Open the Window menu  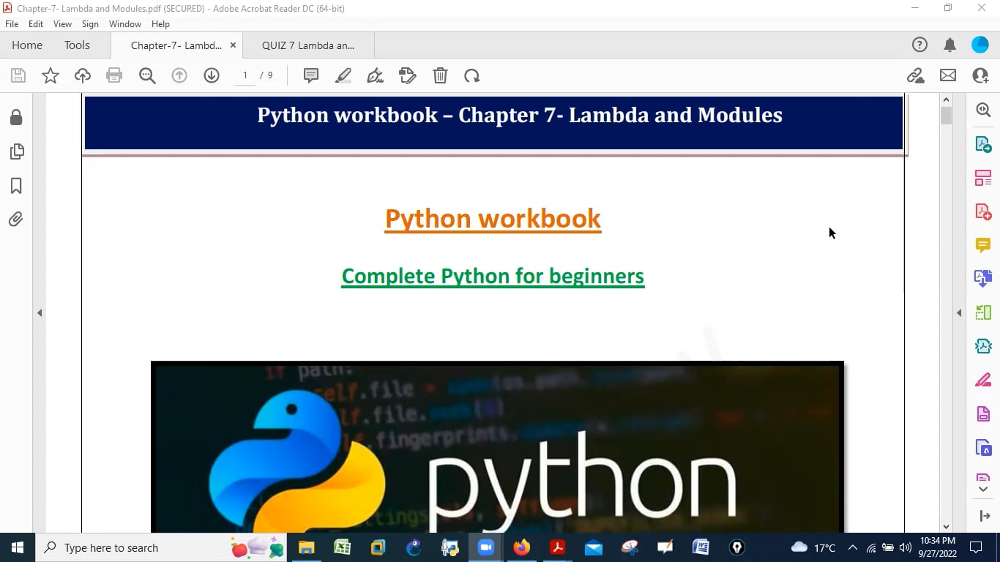[x=125, y=24]
